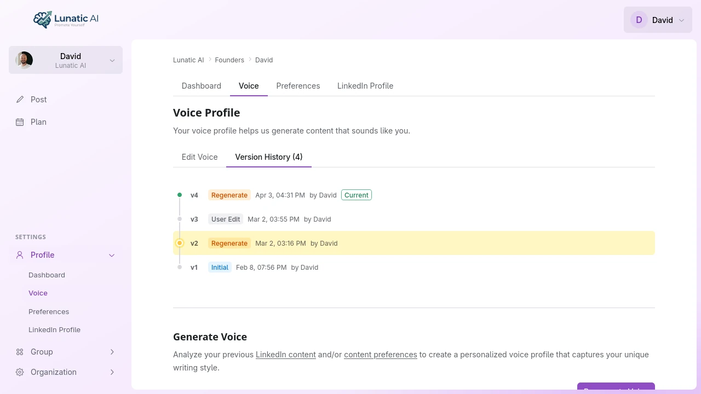
Task: Click Lunatic AI breadcrumb link
Action: 188,60
